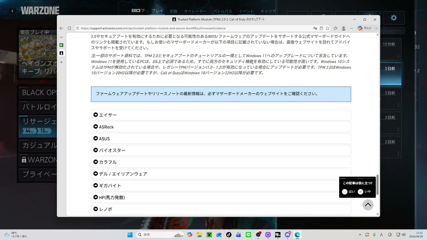Expand the バイオスター accordion row

(221, 150)
